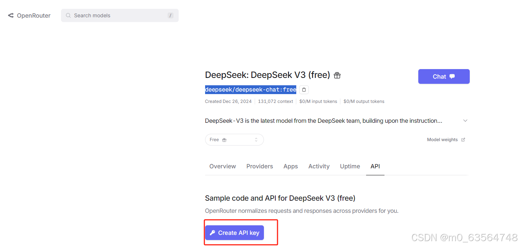519x247 pixels.
Task: Open the Free variant dropdown
Action: [x=235, y=140]
